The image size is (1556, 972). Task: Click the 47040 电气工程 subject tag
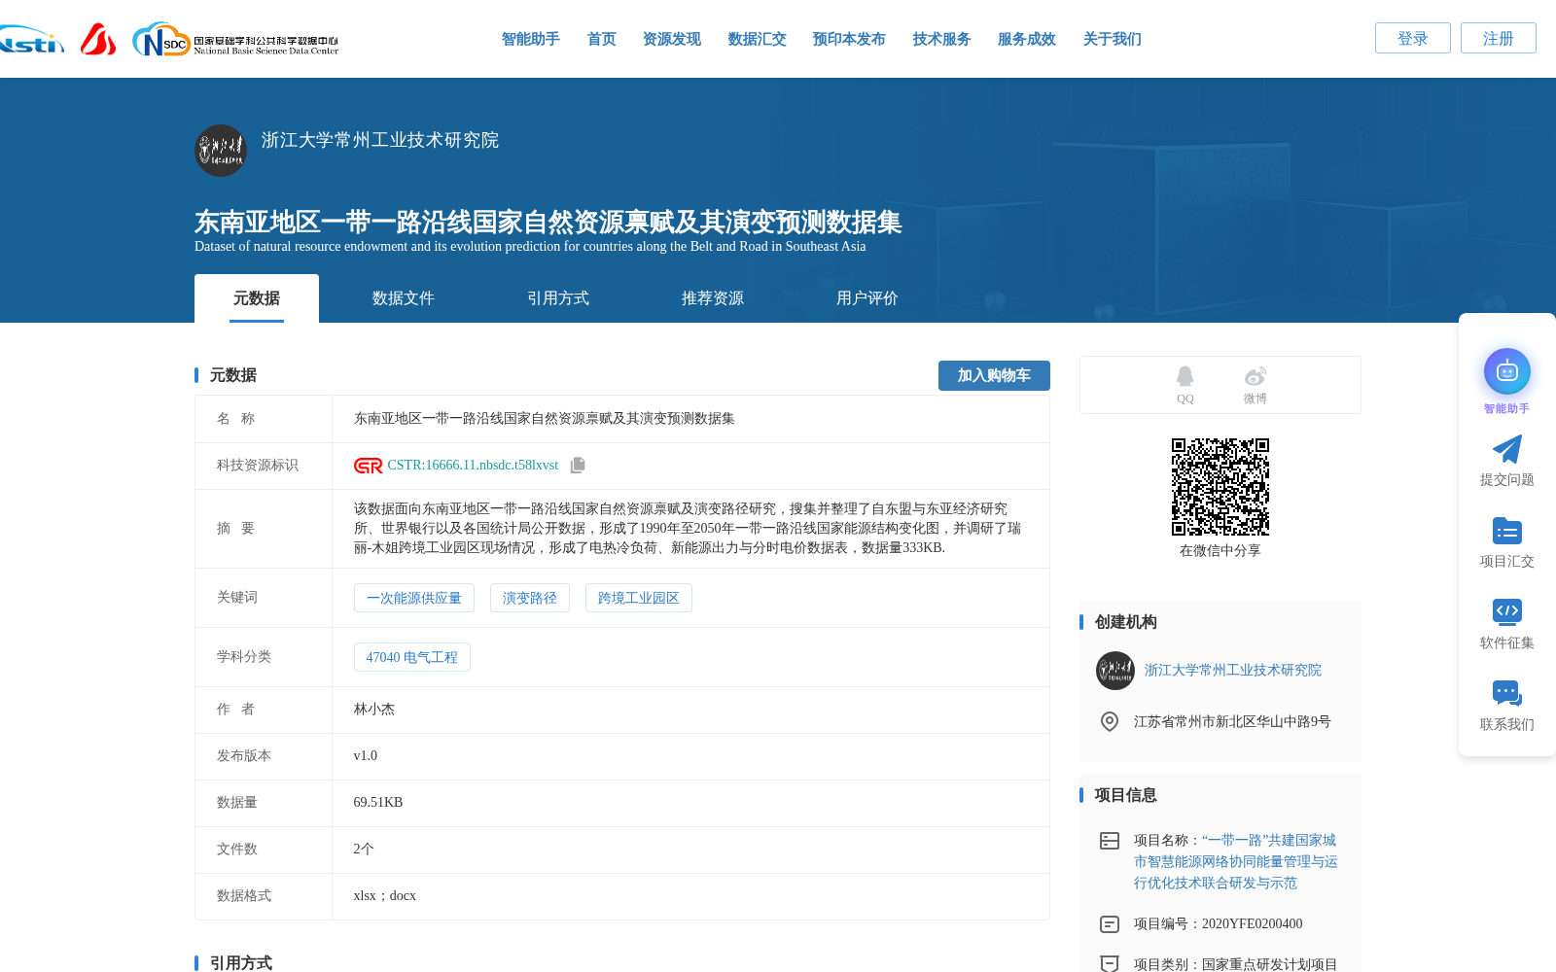412,657
